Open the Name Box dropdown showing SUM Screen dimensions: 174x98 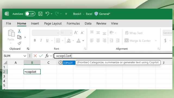pyautogui.click(x=25, y=56)
